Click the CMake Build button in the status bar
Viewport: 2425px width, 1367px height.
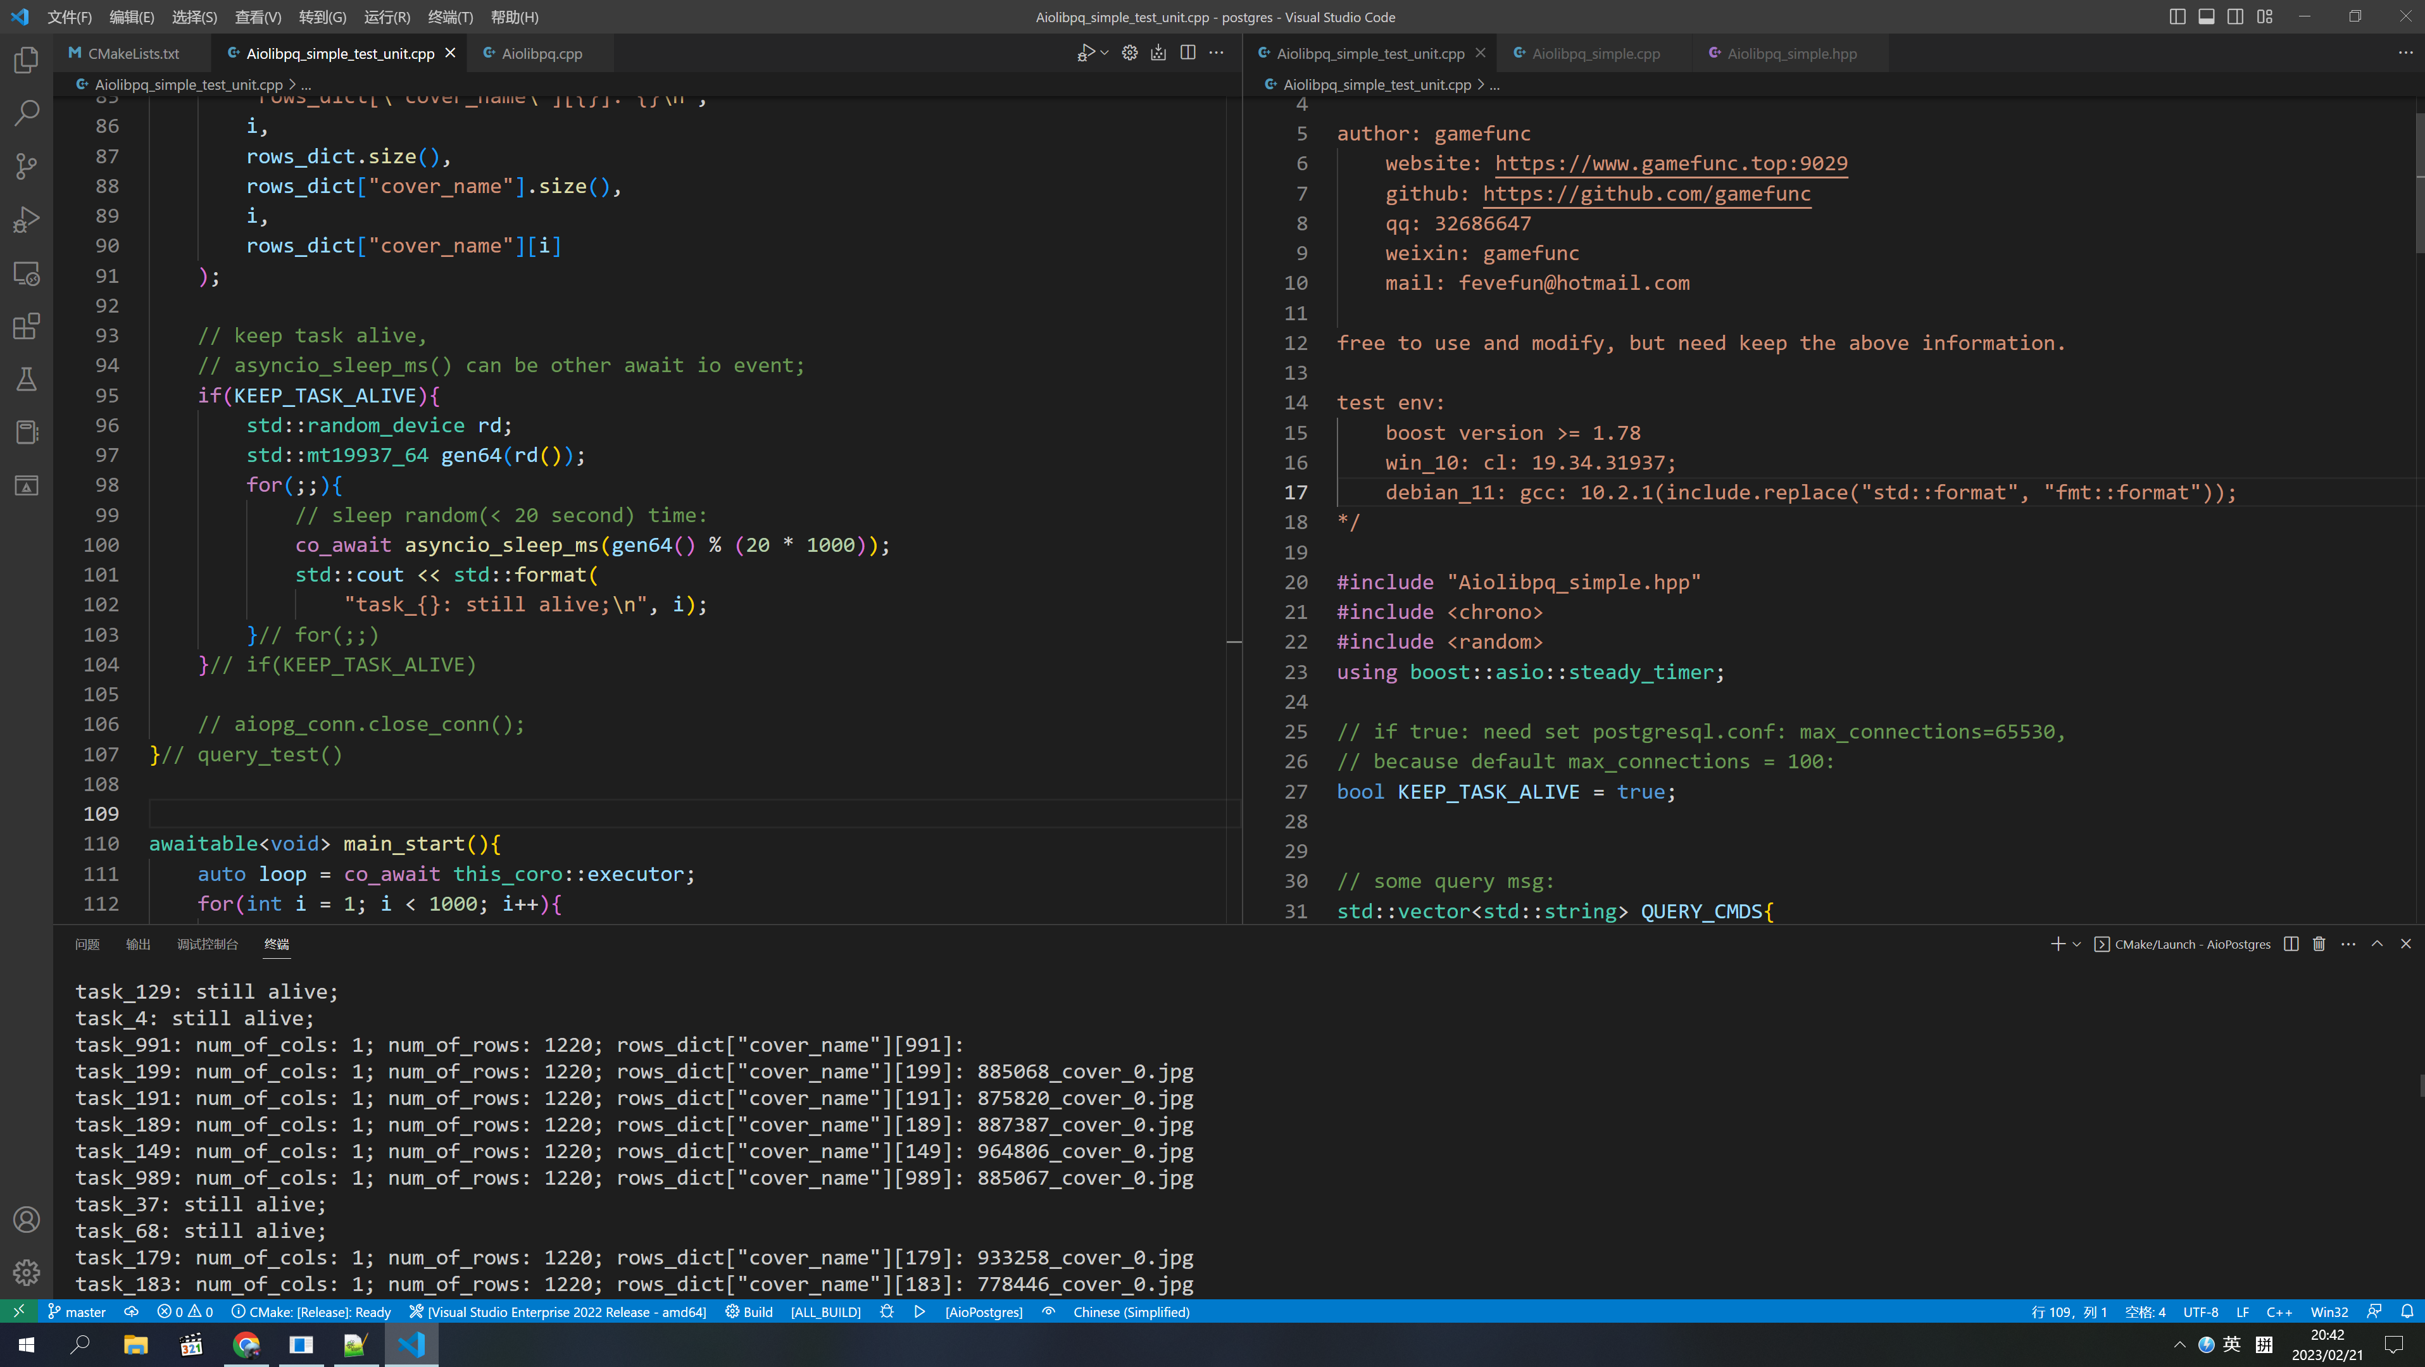748,1311
